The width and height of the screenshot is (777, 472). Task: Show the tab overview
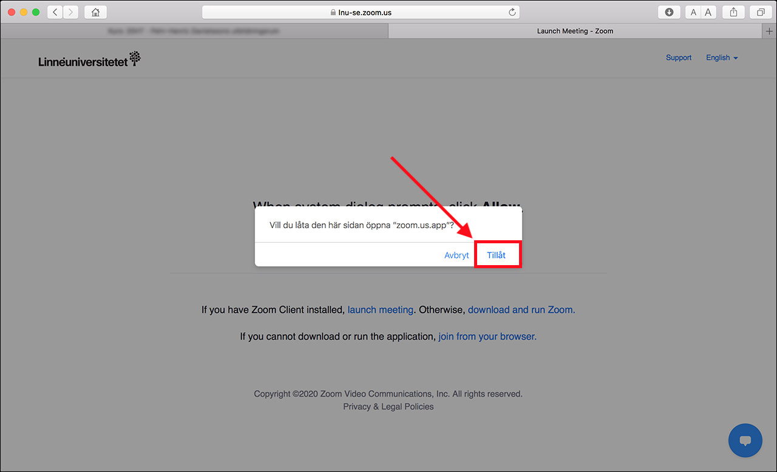coord(760,12)
